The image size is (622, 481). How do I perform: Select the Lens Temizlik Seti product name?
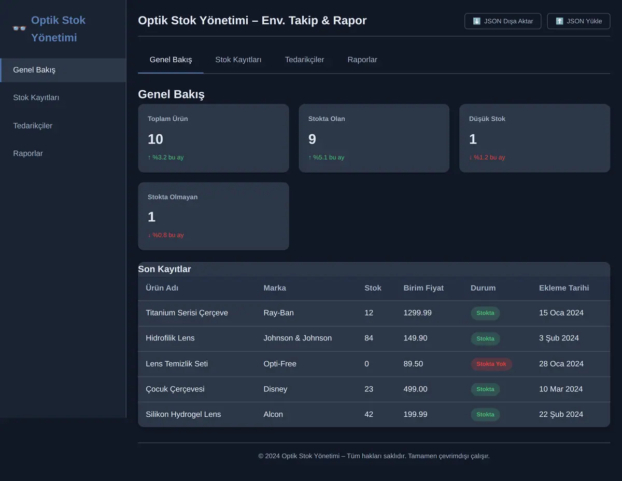click(x=177, y=364)
